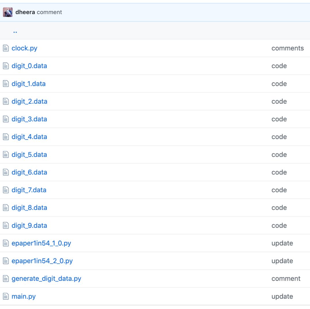
Task: Click file icon next to main.py
Action: 6,296
